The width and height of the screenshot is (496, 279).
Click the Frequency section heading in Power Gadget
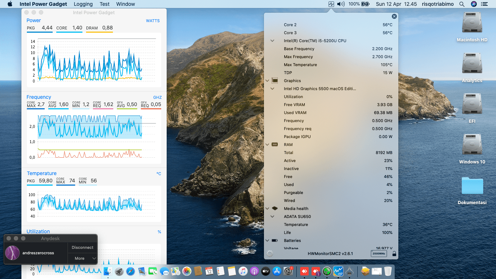[39, 97]
